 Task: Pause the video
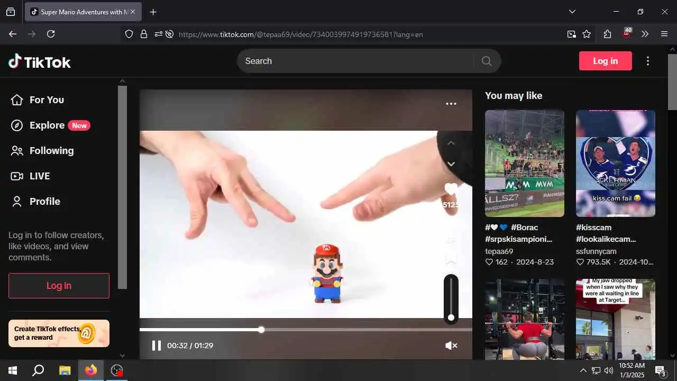coord(156,346)
